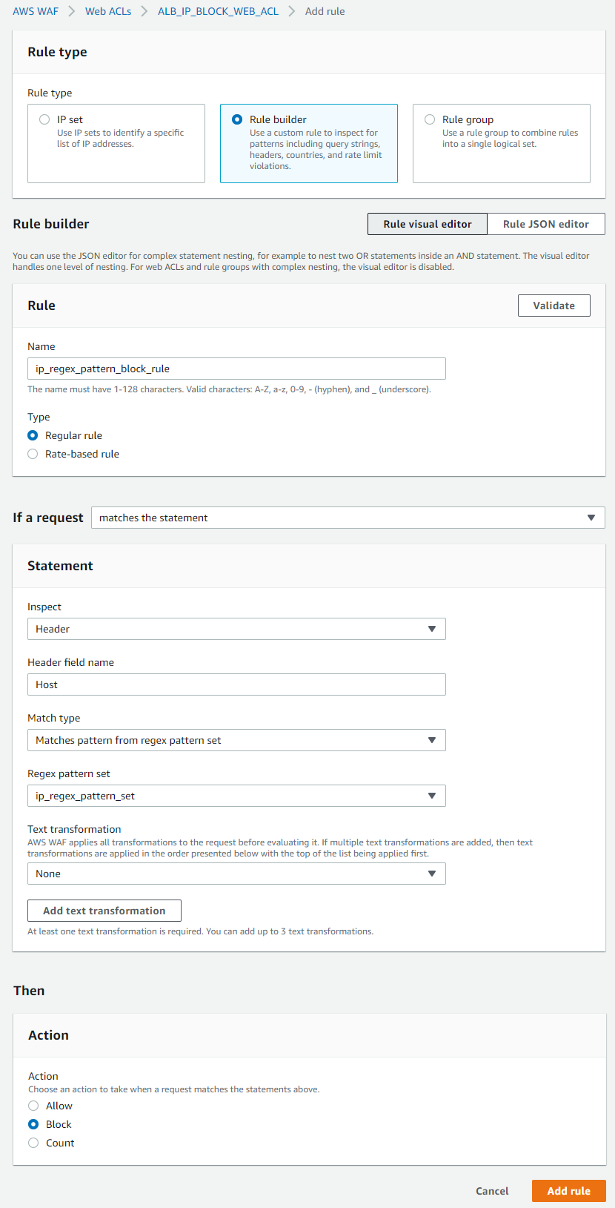Viewport: 615px width, 1208px height.
Task: Cancel adding the rule
Action: pyautogui.click(x=492, y=1191)
